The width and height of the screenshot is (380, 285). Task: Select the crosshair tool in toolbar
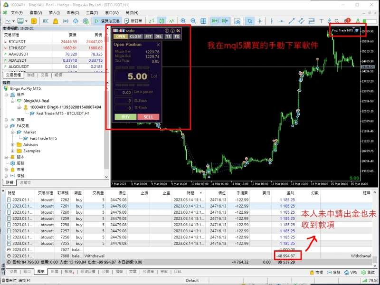tap(260, 21)
